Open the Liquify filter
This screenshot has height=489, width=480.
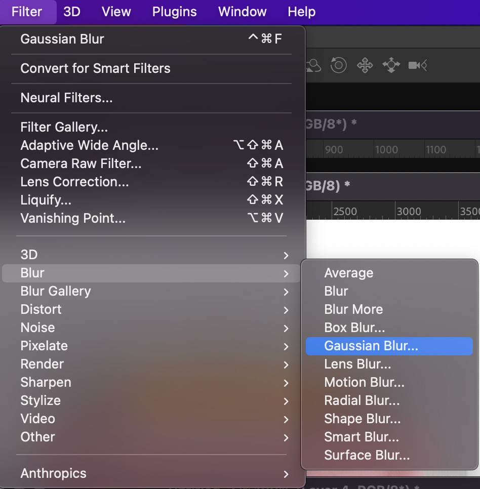point(151,199)
